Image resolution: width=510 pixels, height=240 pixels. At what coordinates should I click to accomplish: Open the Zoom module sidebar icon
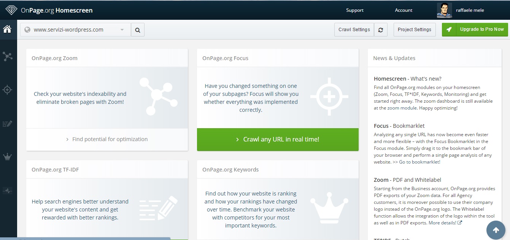pos(7,57)
